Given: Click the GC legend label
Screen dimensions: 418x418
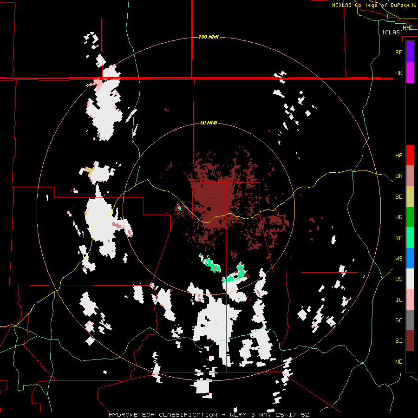Looking at the screenshot, I should pos(398,320).
